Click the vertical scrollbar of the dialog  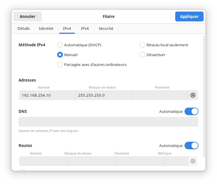[204, 96]
